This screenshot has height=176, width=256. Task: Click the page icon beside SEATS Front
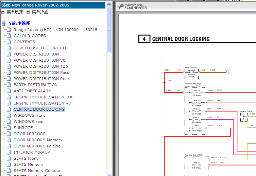point(9,158)
